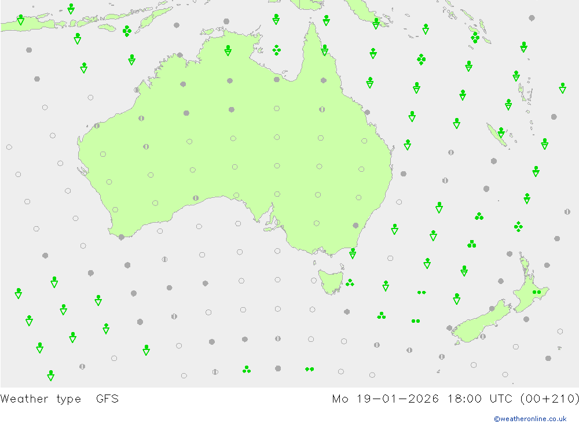Select the "GFS" model label
579x424 pixels.
point(108,399)
